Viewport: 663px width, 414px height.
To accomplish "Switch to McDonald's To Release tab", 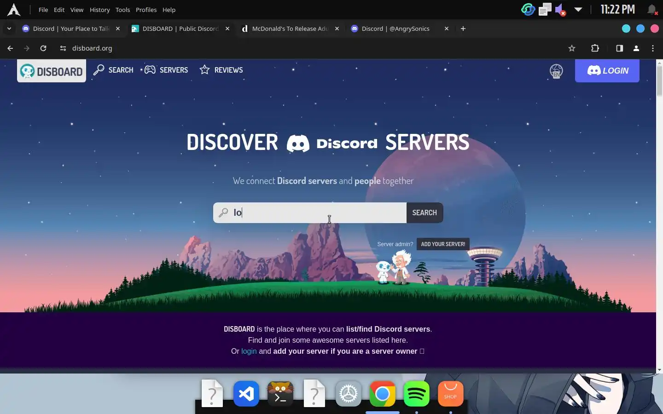I will coord(290,29).
